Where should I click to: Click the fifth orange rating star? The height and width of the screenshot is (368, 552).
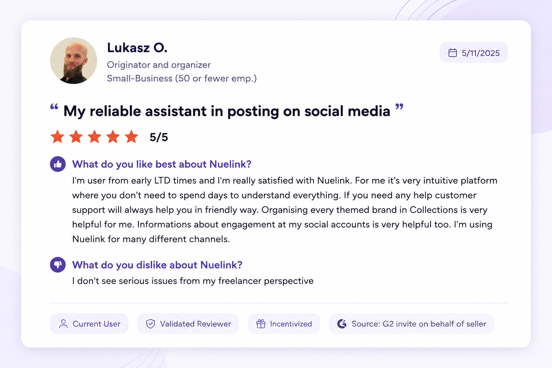(132, 137)
